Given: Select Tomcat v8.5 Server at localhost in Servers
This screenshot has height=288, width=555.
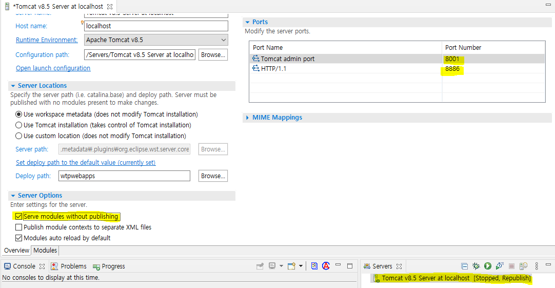Looking at the screenshot, I should click(456, 278).
